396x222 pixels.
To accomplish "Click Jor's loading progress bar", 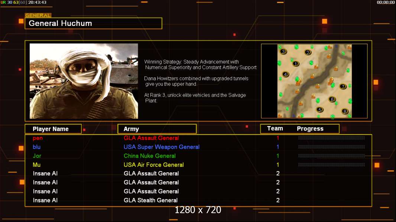I will [331, 156].
